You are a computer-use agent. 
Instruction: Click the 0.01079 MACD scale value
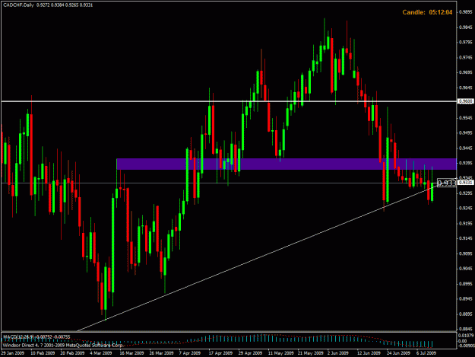tap(466, 336)
